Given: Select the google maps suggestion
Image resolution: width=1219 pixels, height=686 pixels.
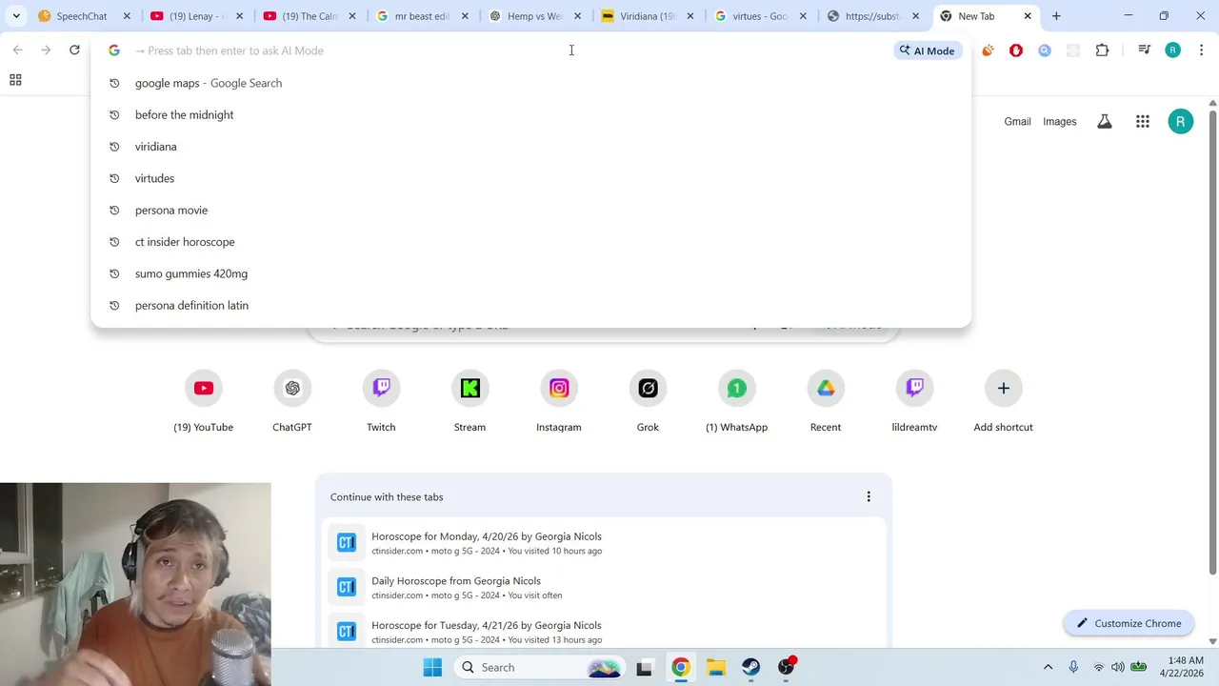Looking at the screenshot, I should tap(530, 83).
